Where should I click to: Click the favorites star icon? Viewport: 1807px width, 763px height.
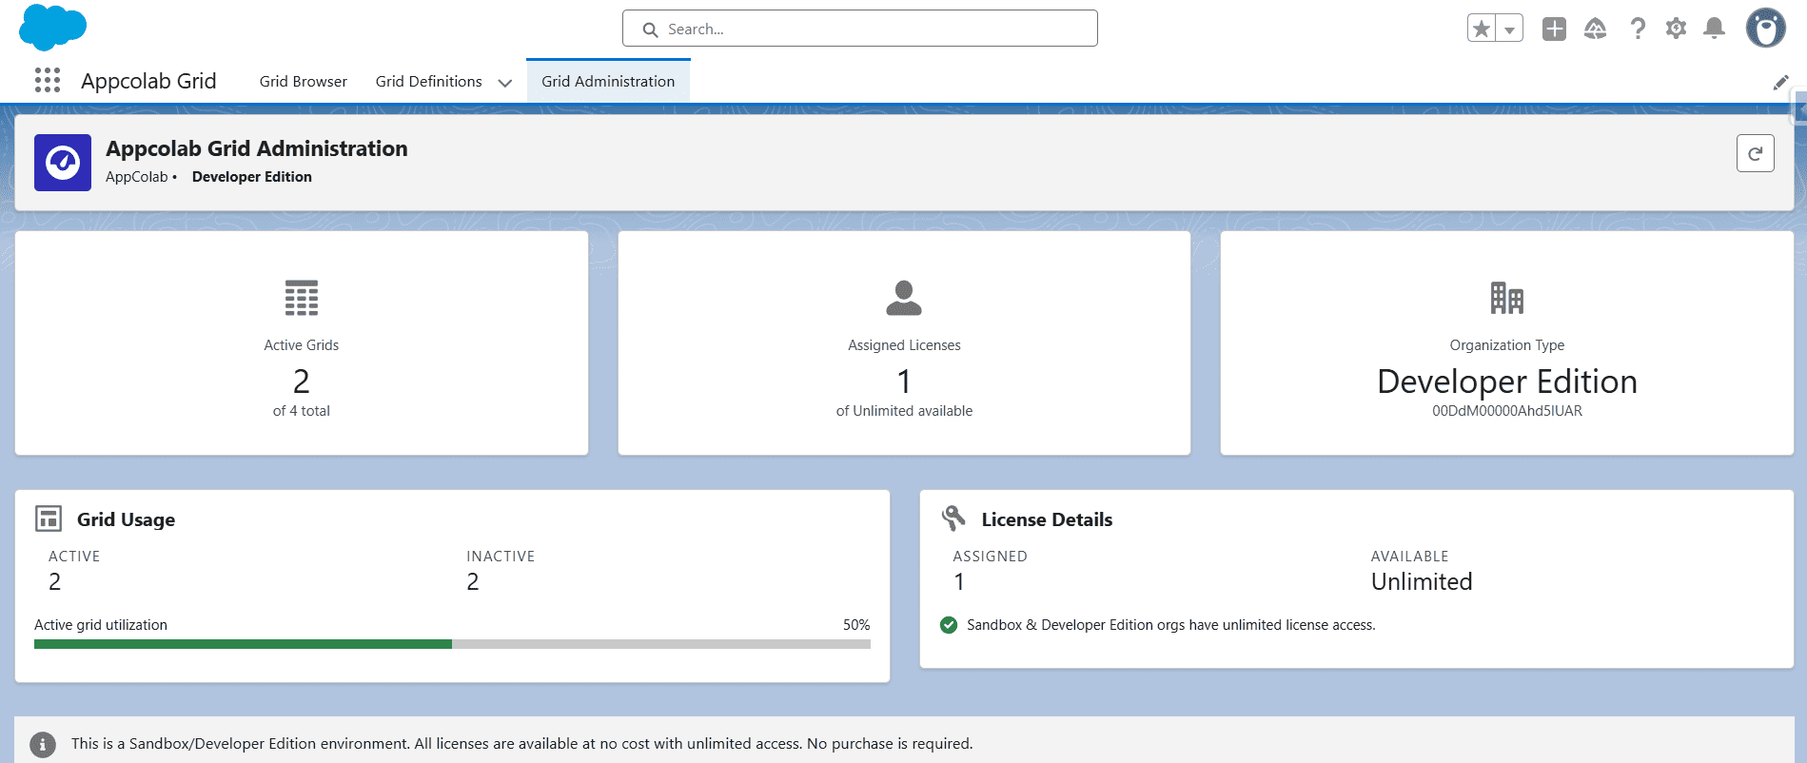(x=1482, y=29)
